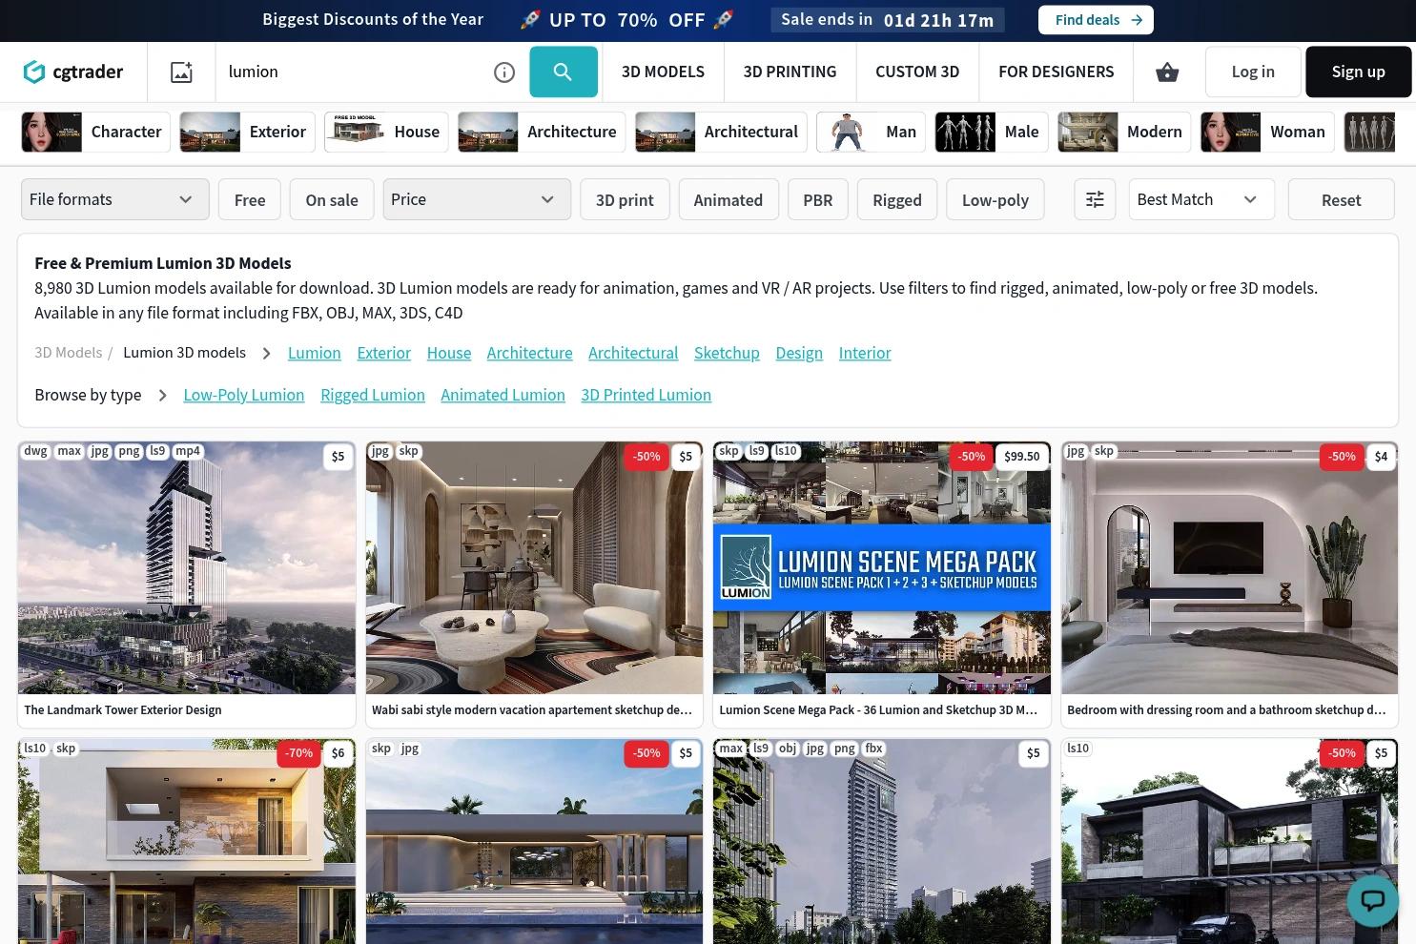
Task: Open the shopping basket
Action: [x=1167, y=72]
